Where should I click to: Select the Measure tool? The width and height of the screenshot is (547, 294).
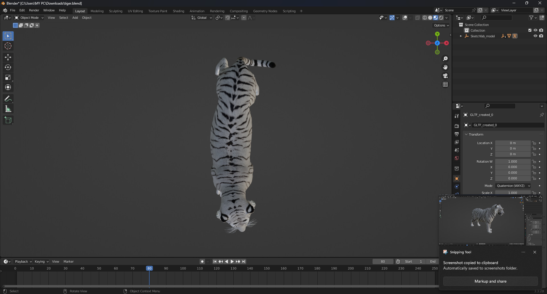[8, 109]
